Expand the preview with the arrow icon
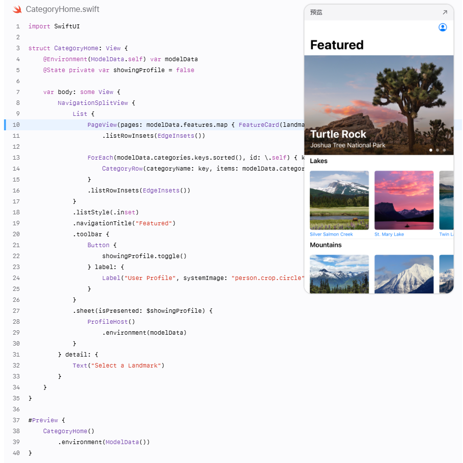The image size is (463, 463). click(x=445, y=12)
